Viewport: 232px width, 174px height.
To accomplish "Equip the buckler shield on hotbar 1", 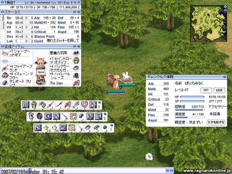I will [x=88, y=128].
